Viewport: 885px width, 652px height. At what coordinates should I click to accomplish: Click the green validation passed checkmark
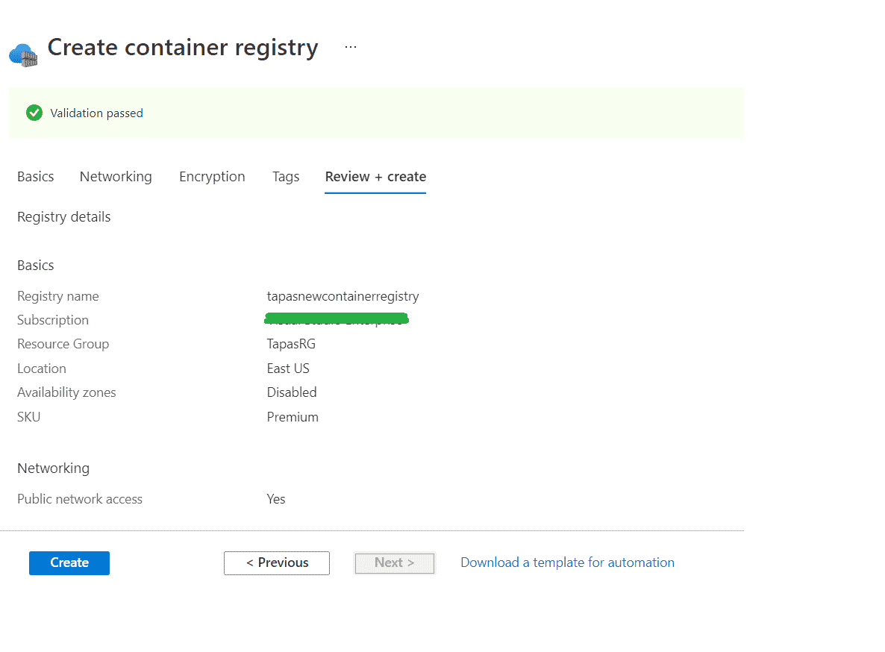click(34, 112)
